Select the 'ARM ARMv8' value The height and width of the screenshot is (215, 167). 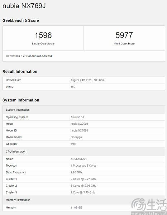click(78, 159)
